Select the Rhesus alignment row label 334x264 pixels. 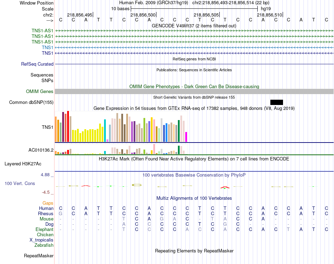tap(46, 213)
